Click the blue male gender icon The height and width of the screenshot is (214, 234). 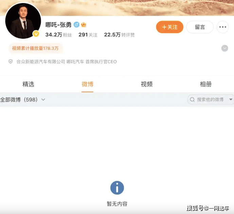[x=76, y=25]
